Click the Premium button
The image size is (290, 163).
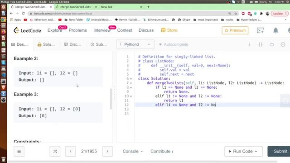(x=235, y=30)
